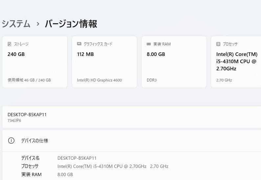The image size is (261, 180).
Task: Click the Intel(R) HD Graphics 4600 text
Action: pos(99,80)
